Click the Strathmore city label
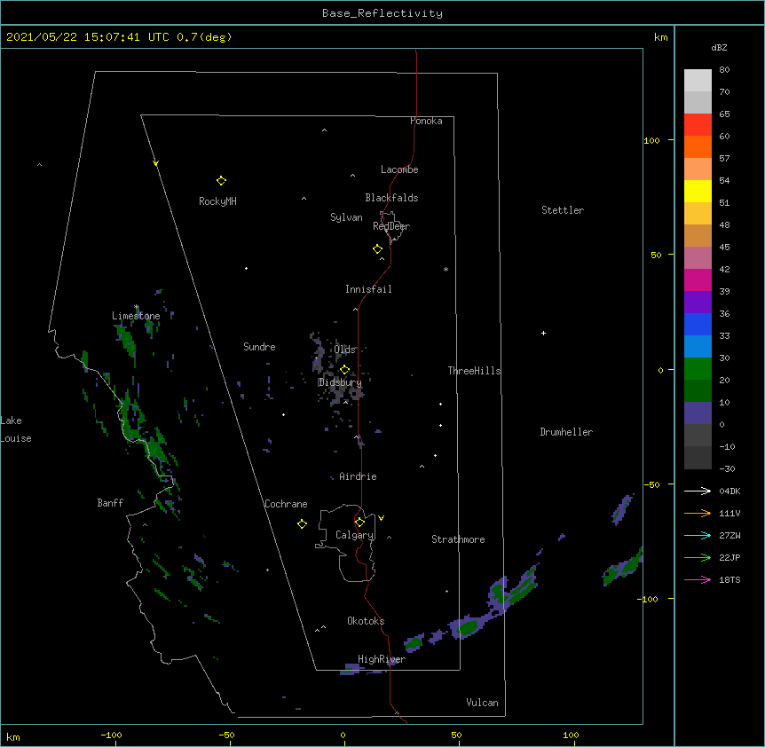The width and height of the screenshot is (765, 747). click(458, 539)
